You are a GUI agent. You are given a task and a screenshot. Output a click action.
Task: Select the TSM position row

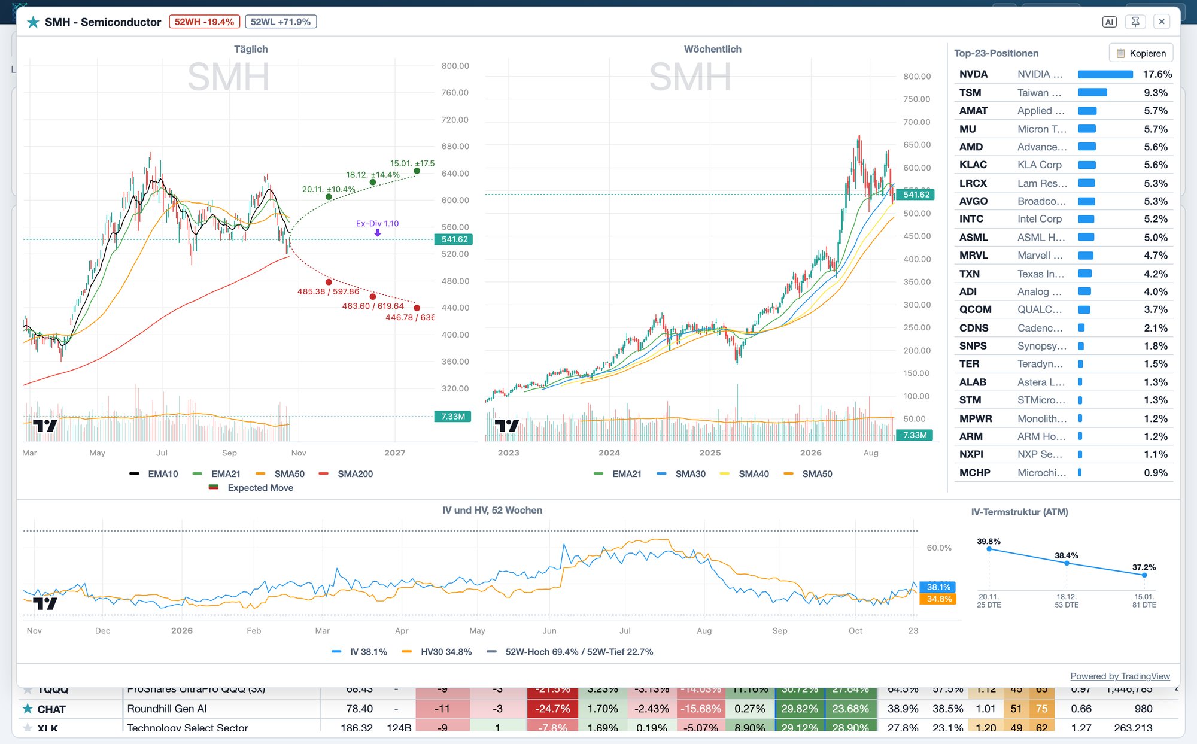pos(1064,93)
